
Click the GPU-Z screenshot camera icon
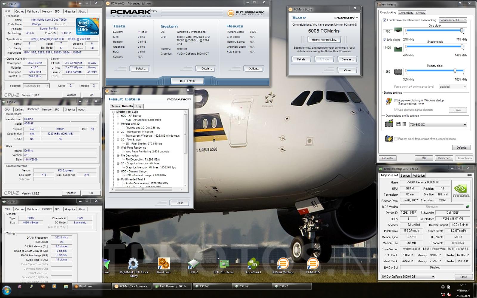(x=470, y=175)
